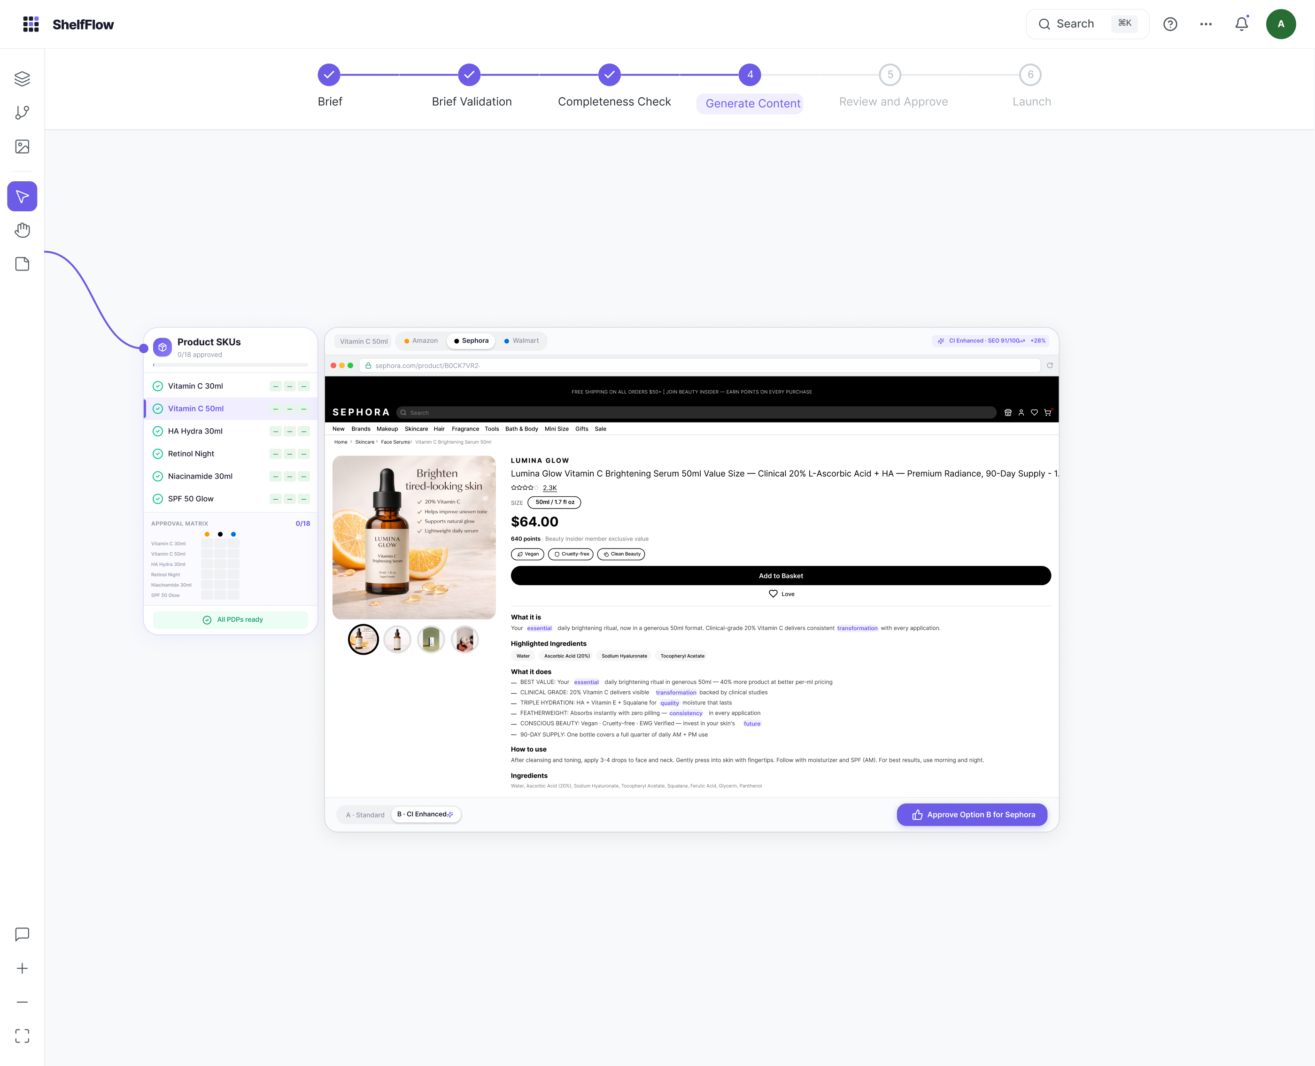Toggle Vitamin C 30ml approval check

point(158,386)
